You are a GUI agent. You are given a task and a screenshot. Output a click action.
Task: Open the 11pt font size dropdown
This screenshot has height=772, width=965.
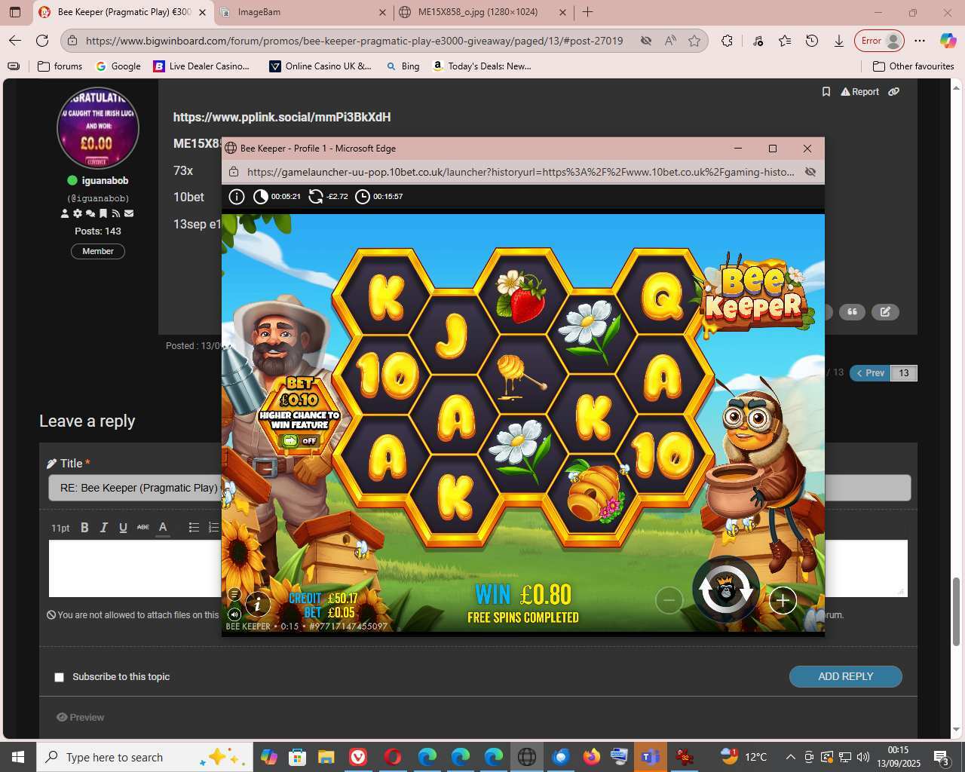60,528
